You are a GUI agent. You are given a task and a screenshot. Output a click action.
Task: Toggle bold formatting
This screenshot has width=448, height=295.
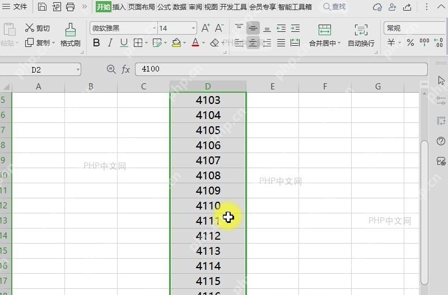[96, 43]
